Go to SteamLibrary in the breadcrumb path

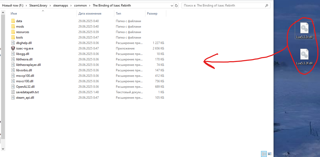tap(38, 5)
